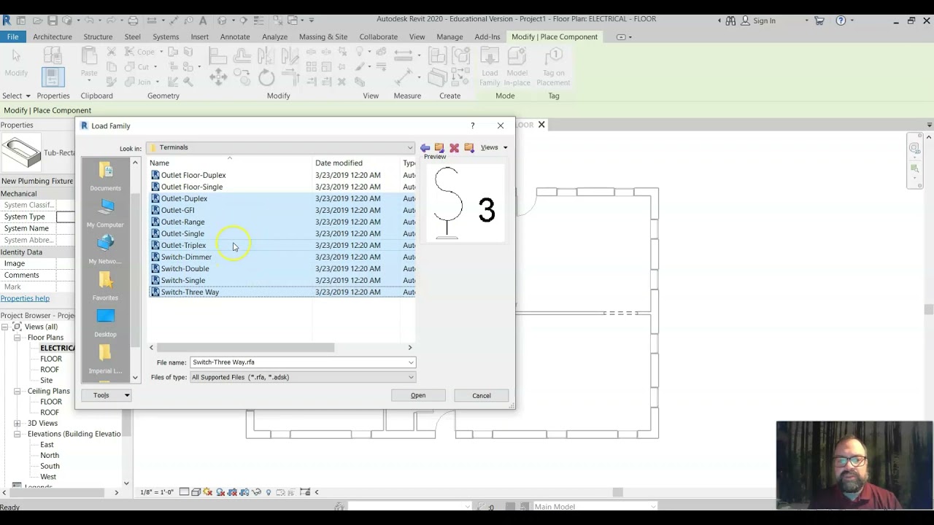
Task: Click the Load Family ribbon icon
Action: [x=490, y=66]
